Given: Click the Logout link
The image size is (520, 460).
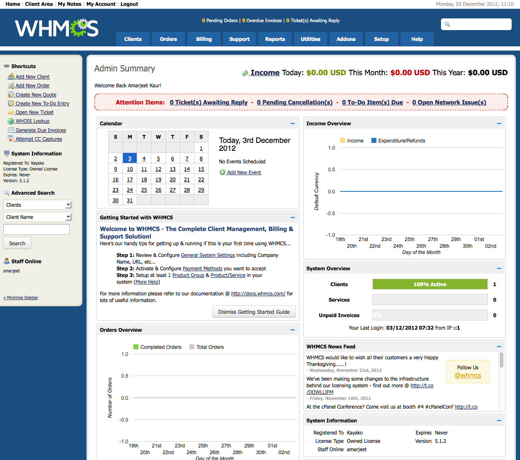Looking at the screenshot, I should tap(129, 4).
